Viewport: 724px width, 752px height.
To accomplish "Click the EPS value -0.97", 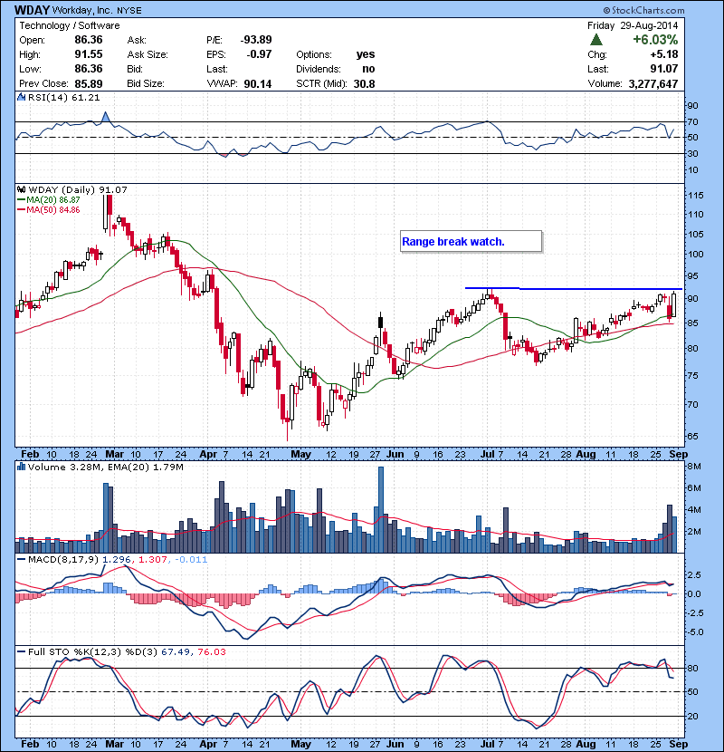I will click(259, 54).
